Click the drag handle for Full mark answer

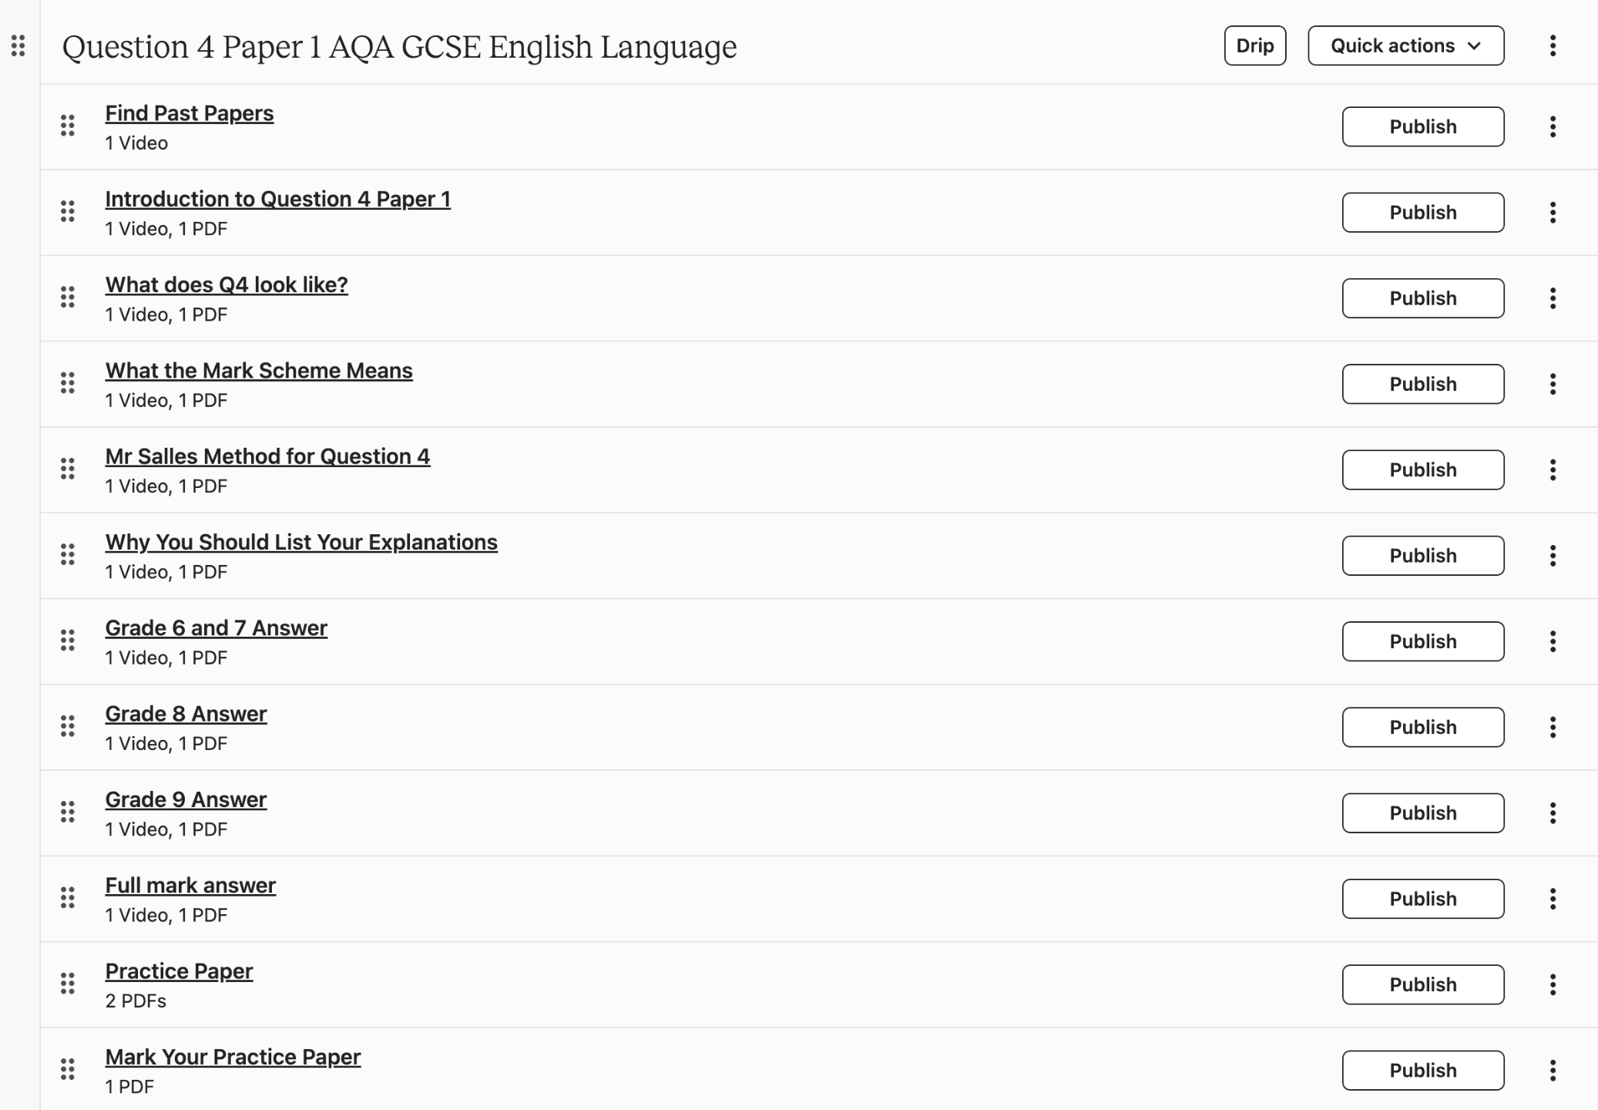click(x=68, y=897)
